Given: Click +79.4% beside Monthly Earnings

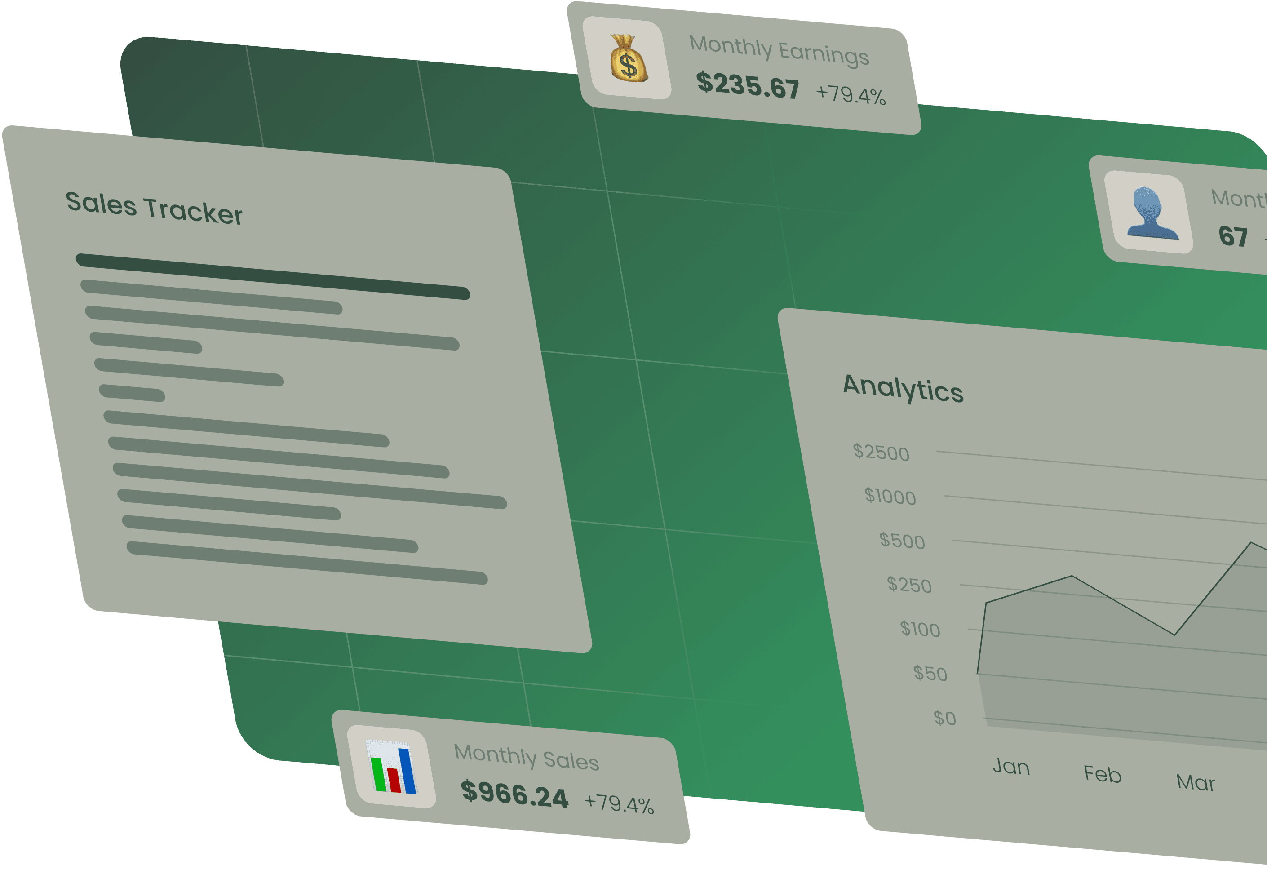Looking at the screenshot, I should (x=851, y=94).
